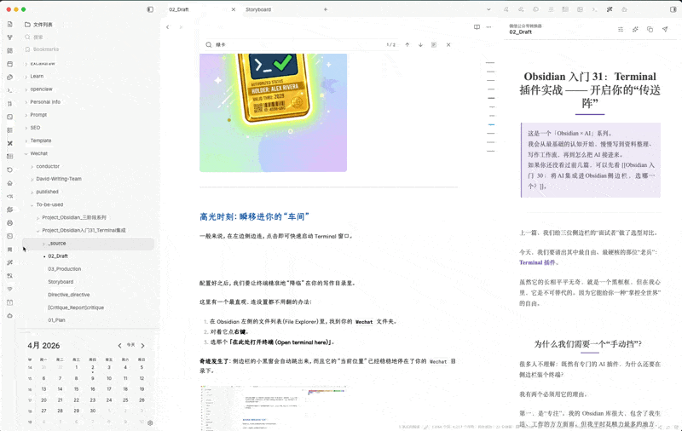Click the 今天 button in calendar
Screen dimensions: 682x431
130,345
